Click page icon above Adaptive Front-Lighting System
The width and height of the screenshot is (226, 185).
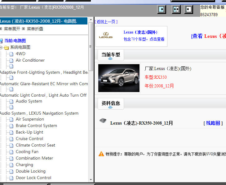11,66
